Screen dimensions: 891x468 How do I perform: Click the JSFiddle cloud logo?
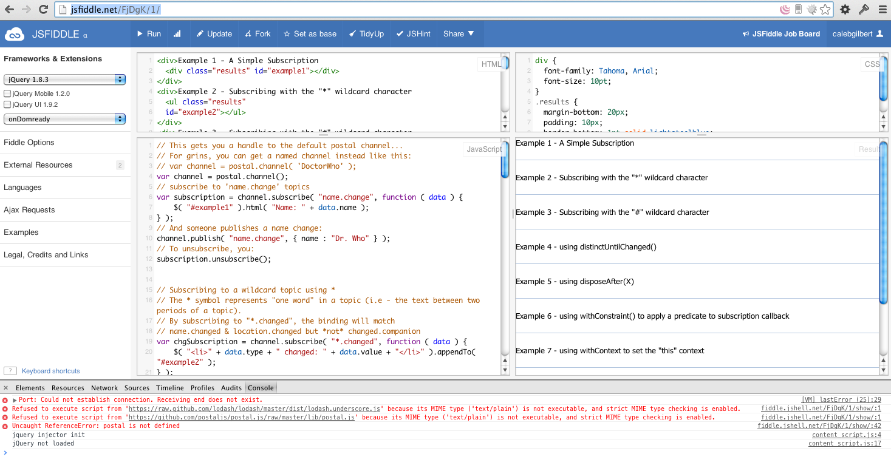[14, 34]
